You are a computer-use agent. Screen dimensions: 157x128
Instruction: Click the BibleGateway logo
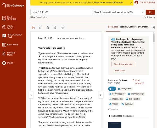click(x=13, y=5)
